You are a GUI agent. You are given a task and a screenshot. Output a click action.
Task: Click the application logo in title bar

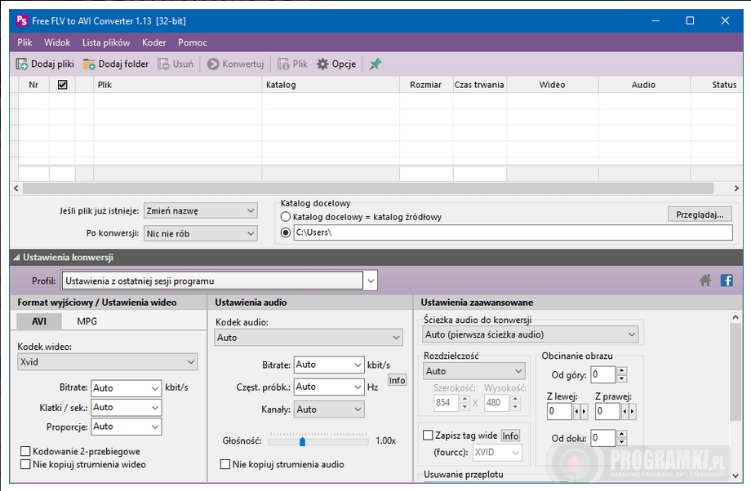(22, 20)
